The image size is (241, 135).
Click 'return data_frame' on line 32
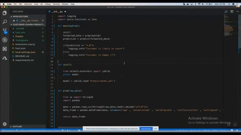(x=74, y=117)
